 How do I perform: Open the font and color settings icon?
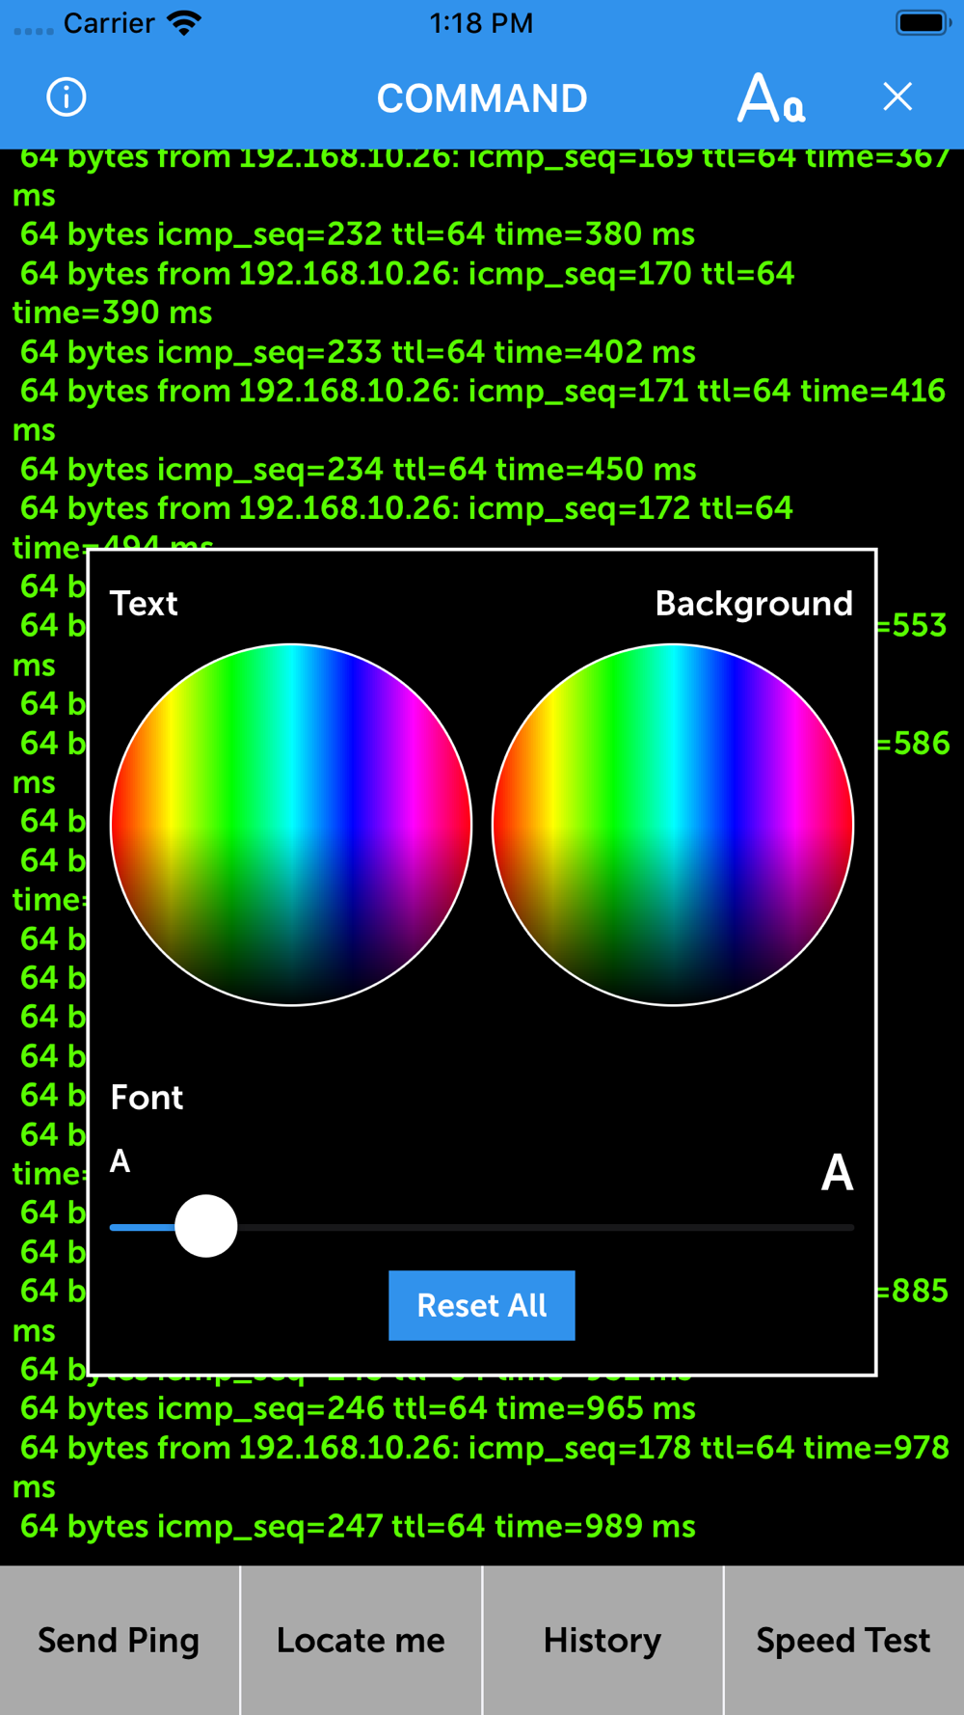point(770,97)
